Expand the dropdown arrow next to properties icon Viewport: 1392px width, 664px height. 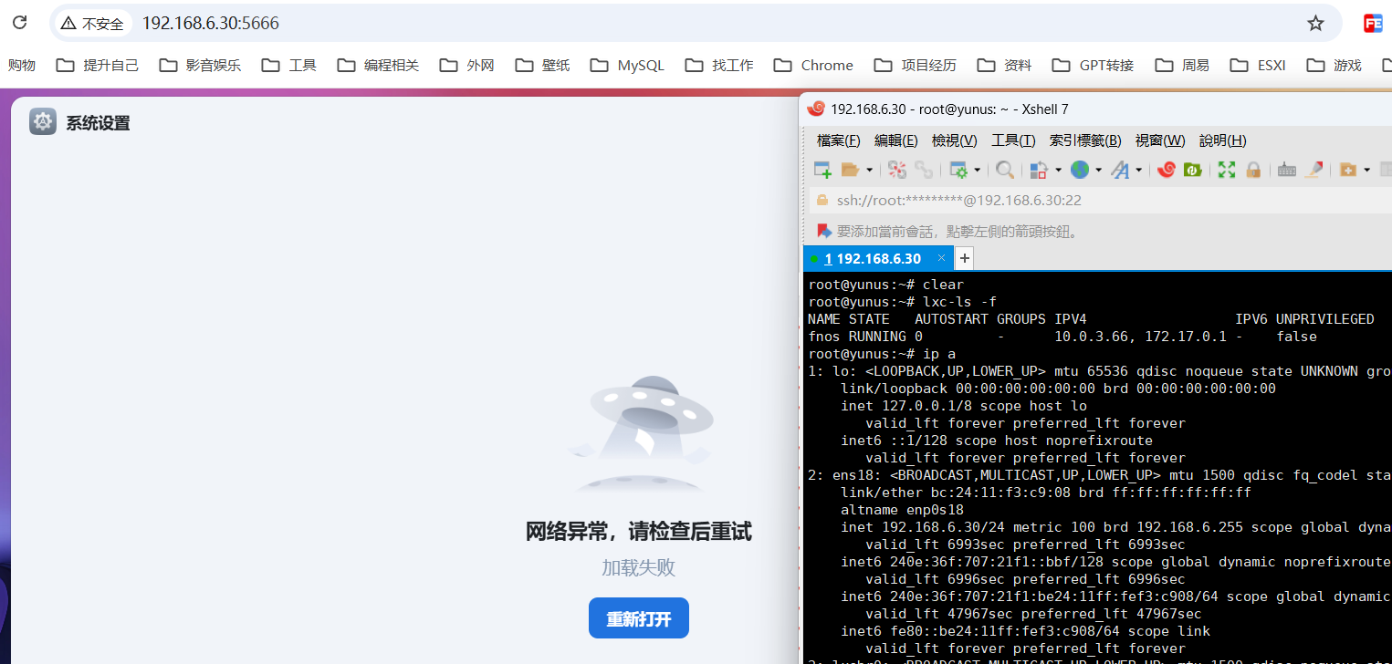[x=978, y=171]
